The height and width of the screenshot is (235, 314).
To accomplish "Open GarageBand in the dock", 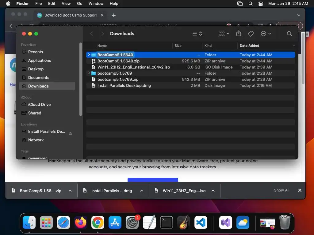I will pyautogui.click(x=184, y=222).
